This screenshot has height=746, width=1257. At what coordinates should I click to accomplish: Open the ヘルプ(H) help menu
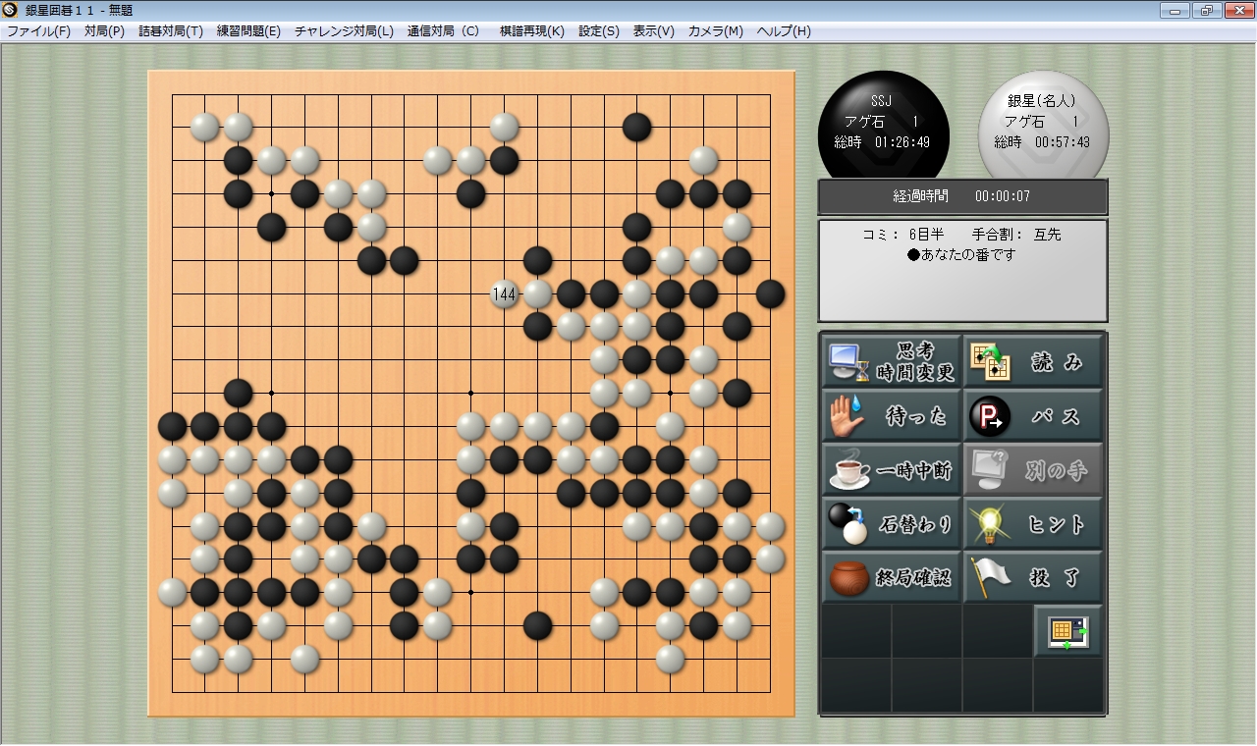point(784,30)
